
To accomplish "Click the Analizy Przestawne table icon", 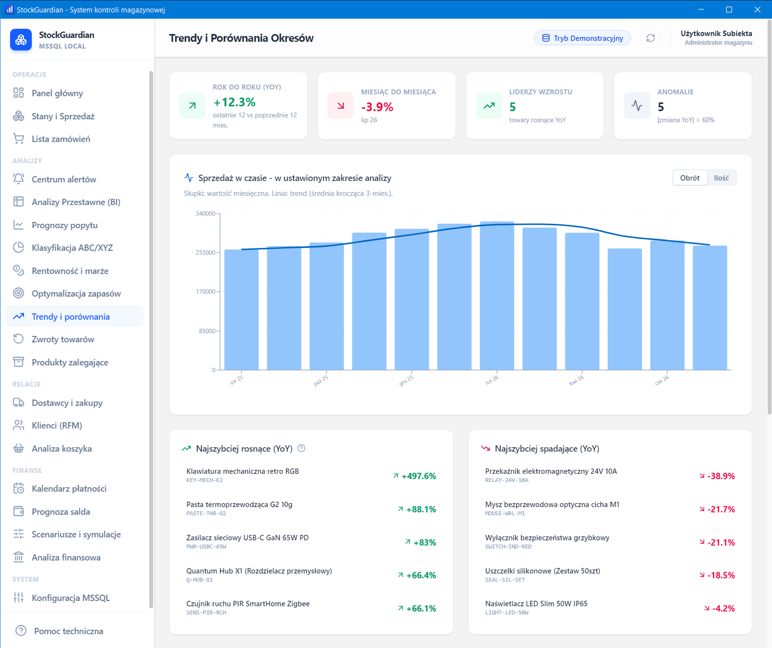I will (x=18, y=202).
